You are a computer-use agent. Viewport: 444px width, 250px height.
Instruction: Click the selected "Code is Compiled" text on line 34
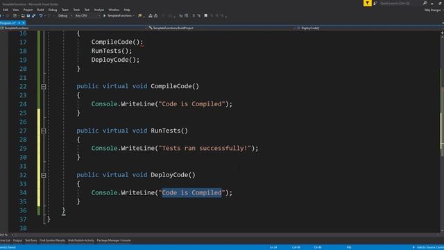[x=191, y=193]
